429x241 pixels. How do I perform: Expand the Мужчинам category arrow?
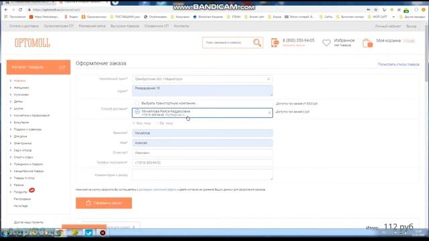click(x=11, y=94)
